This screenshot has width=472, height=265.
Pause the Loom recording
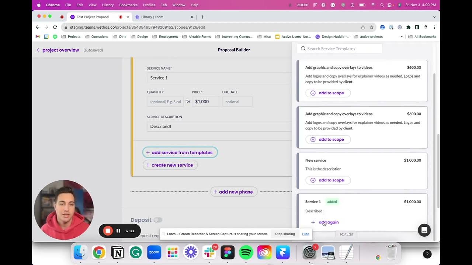pyautogui.click(x=118, y=231)
